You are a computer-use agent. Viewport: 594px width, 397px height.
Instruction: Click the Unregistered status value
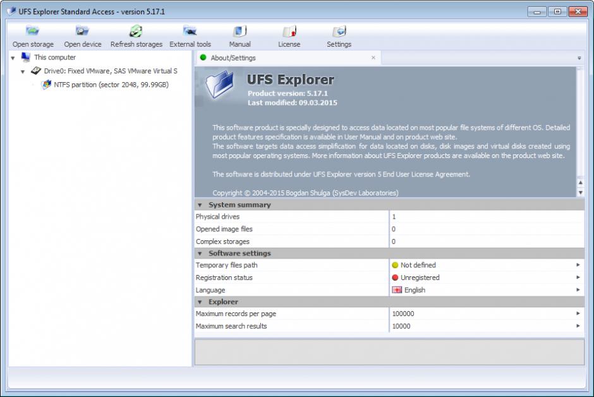coord(420,278)
